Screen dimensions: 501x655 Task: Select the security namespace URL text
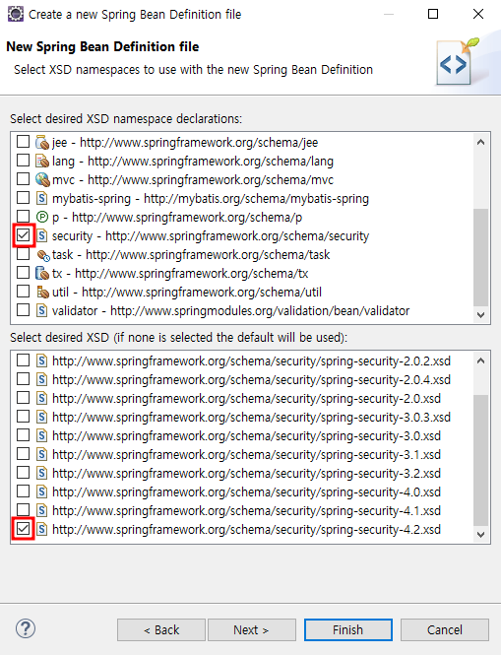(x=237, y=236)
